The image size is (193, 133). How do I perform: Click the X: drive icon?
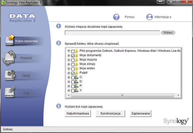coord(76,90)
